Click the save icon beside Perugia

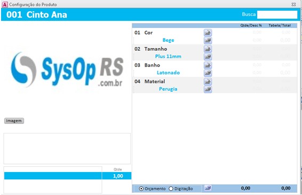click(x=208, y=89)
